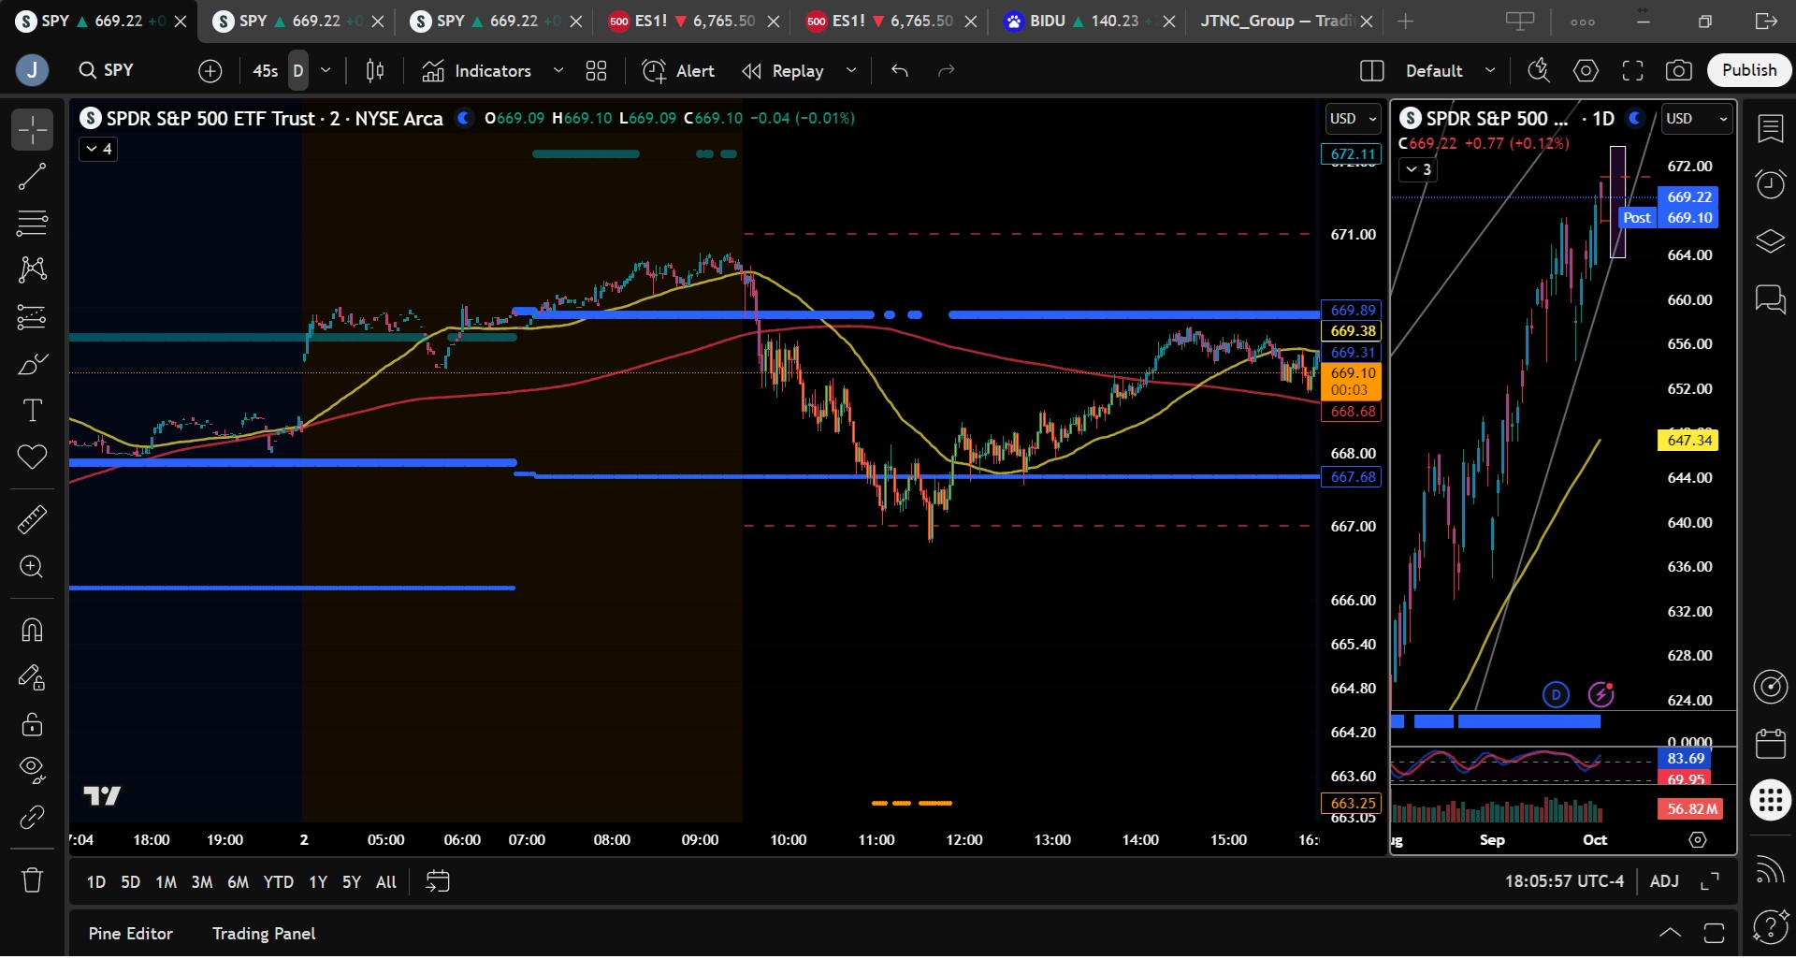Image resolution: width=1796 pixels, height=959 pixels.
Task: Open the chats panel
Action: [1771, 299]
